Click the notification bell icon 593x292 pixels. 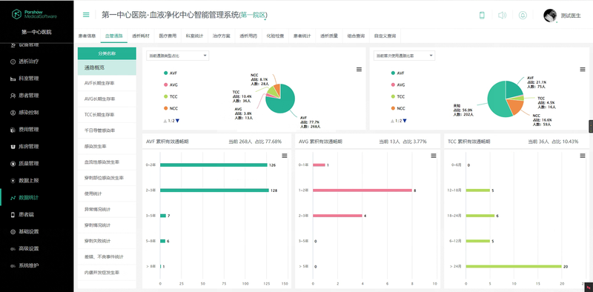click(x=523, y=15)
